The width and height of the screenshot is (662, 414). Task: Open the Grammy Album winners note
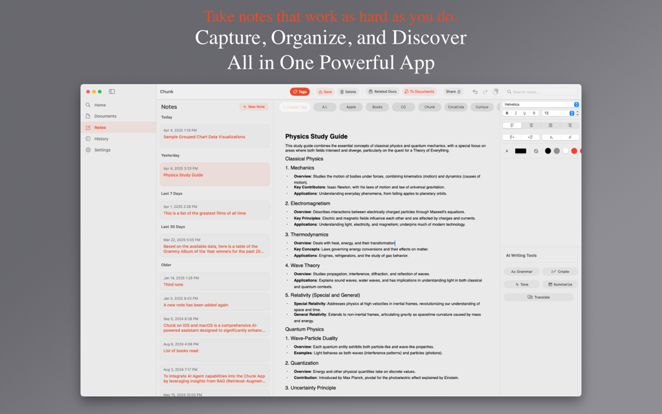(x=214, y=246)
